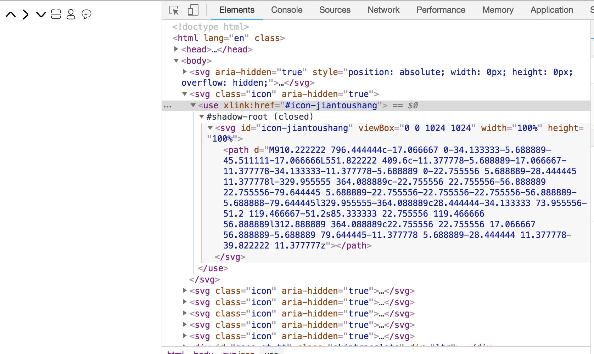Collapse the body node

pyautogui.click(x=176, y=61)
